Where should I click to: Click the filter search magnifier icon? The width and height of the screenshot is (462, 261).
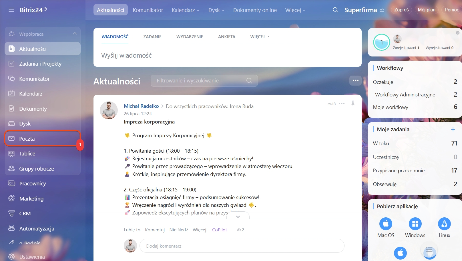[x=249, y=81]
